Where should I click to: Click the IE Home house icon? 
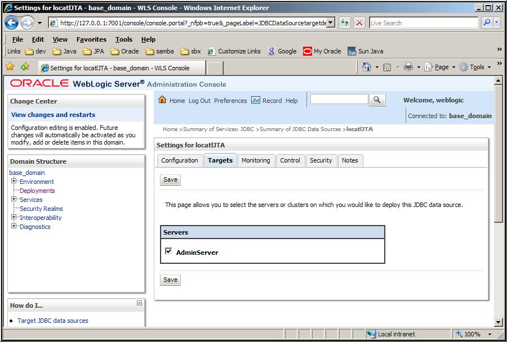[x=366, y=67]
